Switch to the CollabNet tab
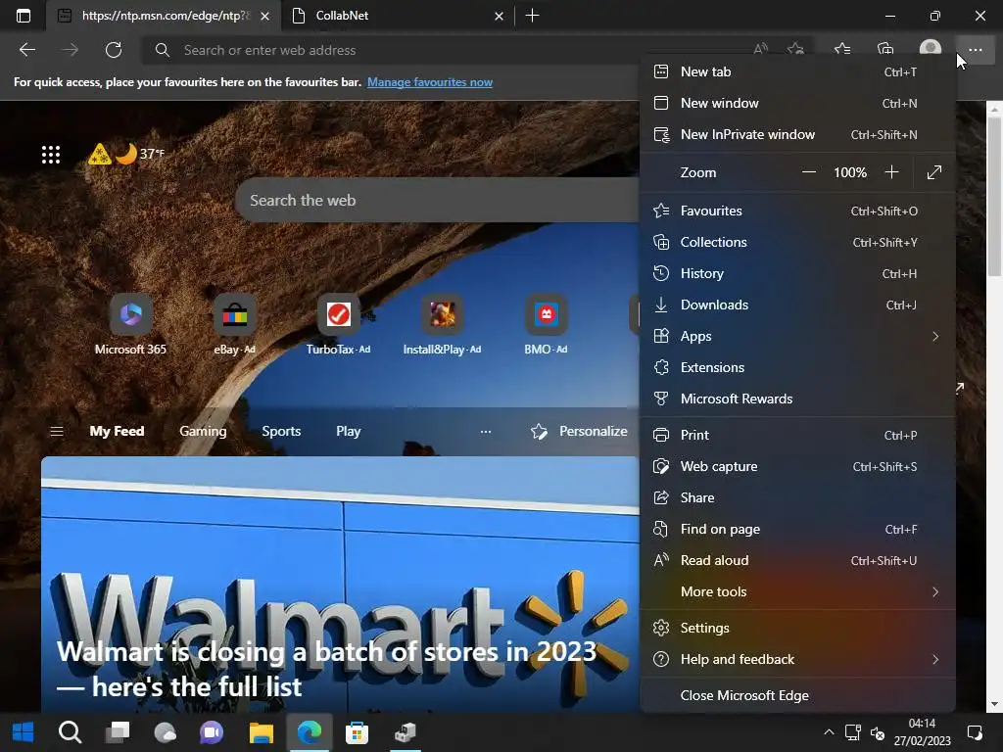The height and width of the screenshot is (752, 1003). coord(397,16)
